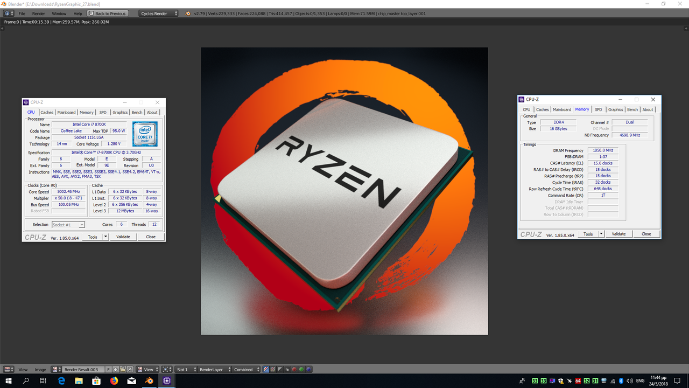This screenshot has height=388, width=689.
Task: Click the image datablock browse icon
Action: 56,370
